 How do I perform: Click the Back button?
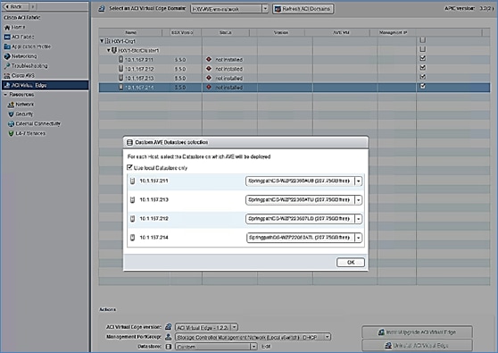(x=15, y=6)
